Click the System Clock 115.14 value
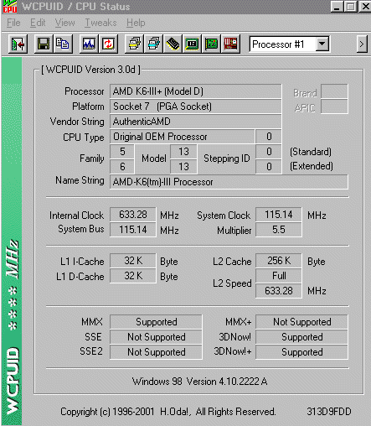Screen dimensions: 371x426 pos(279,215)
